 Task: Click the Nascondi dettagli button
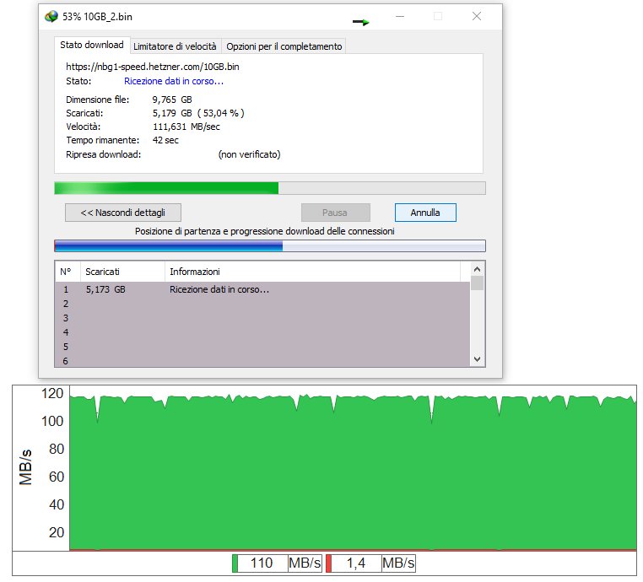click(x=123, y=213)
